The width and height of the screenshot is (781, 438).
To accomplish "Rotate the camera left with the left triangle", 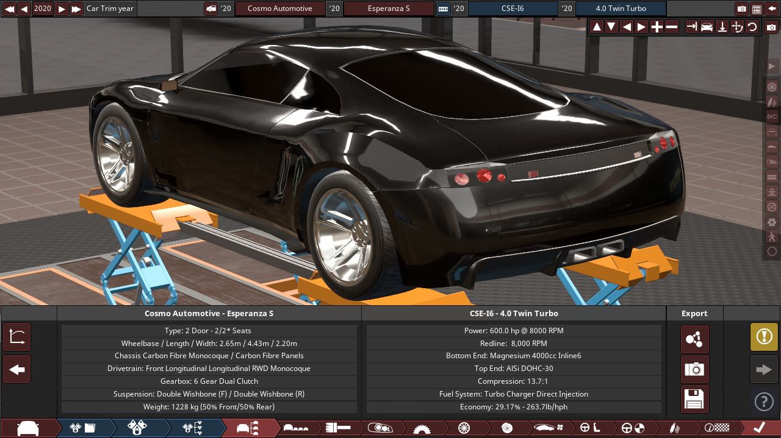I will pyautogui.click(x=627, y=27).
